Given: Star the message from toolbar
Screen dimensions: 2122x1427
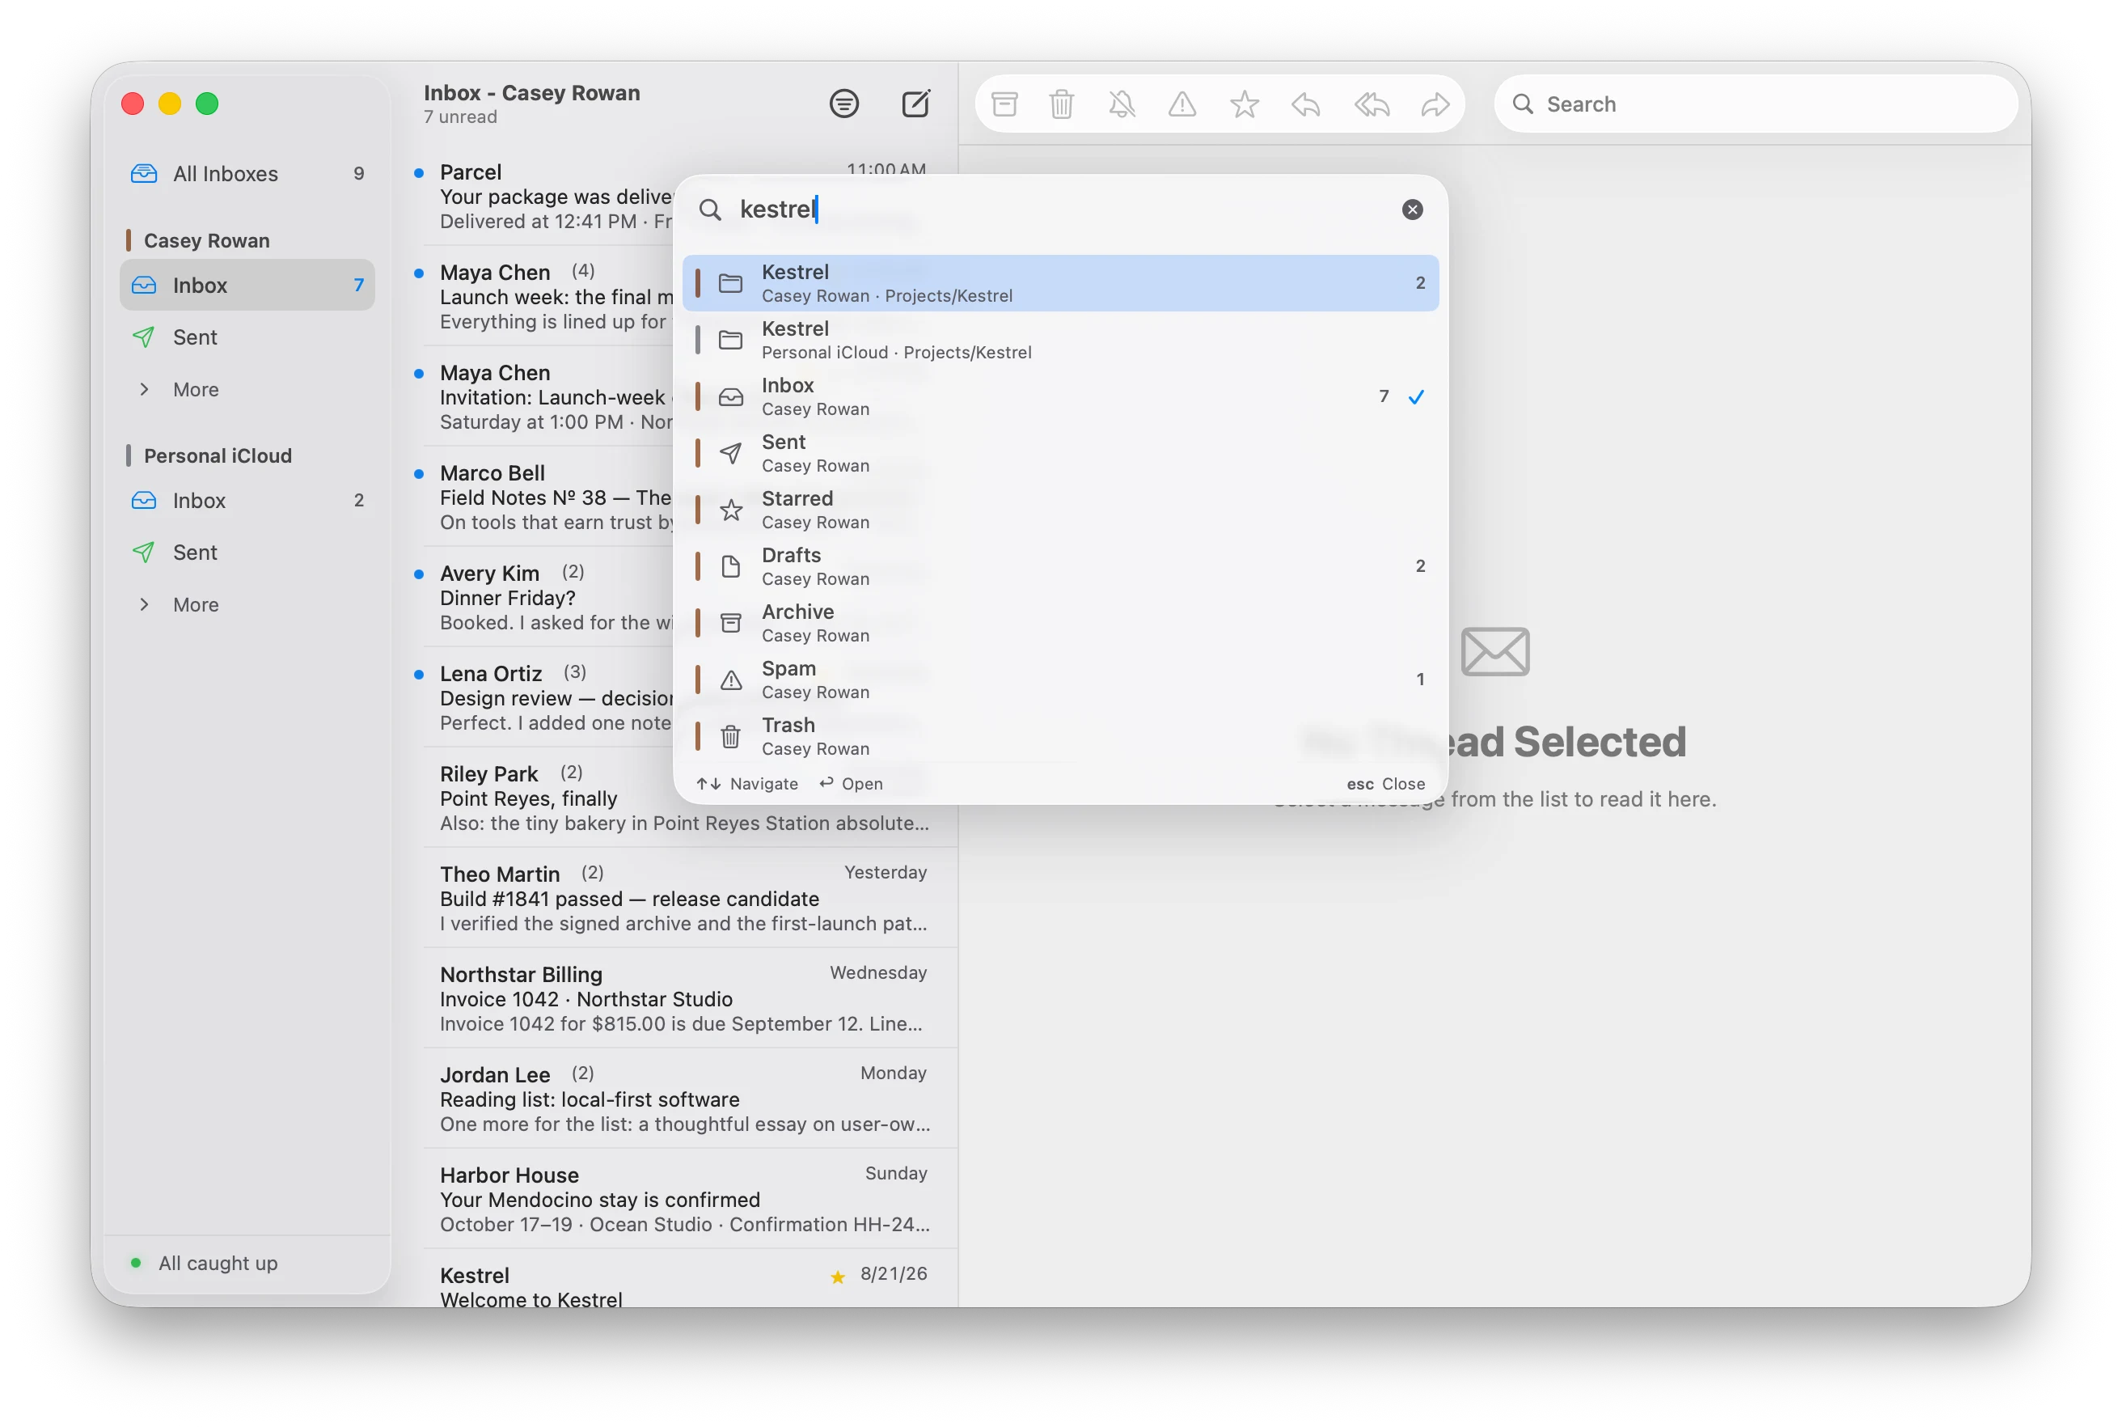Looking at the screenshot, I should tap(1244, 104).
